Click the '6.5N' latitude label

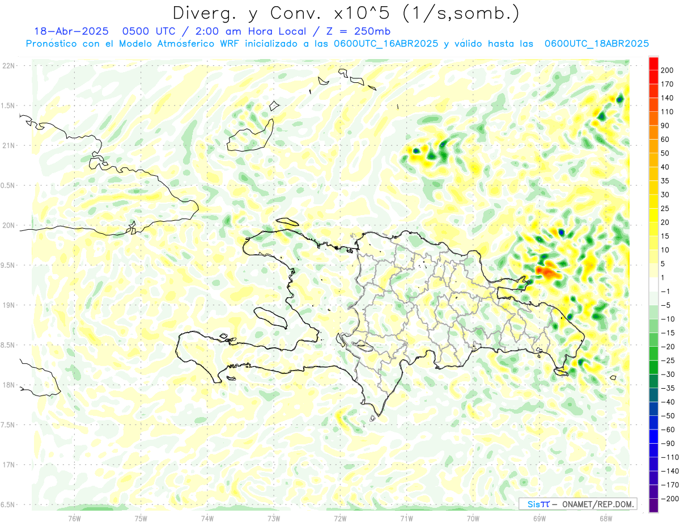tap(8, 505)
